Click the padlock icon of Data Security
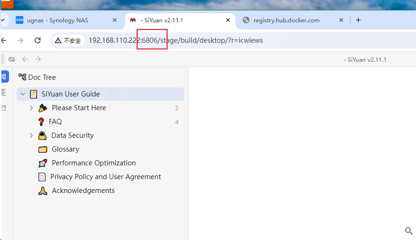Viewport: 416px width, 240px height. pyautogui.click(x=42, y=135)
